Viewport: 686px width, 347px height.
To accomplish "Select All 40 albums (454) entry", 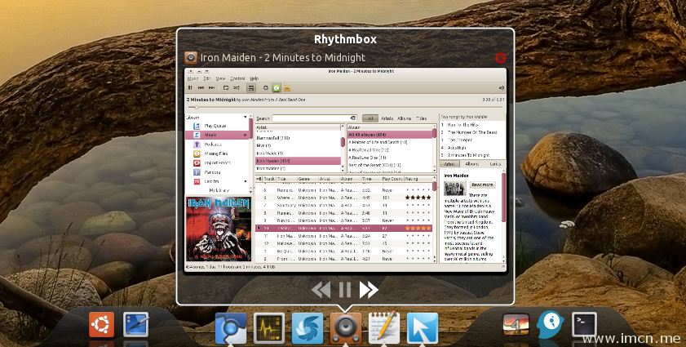I will [389, 135].
